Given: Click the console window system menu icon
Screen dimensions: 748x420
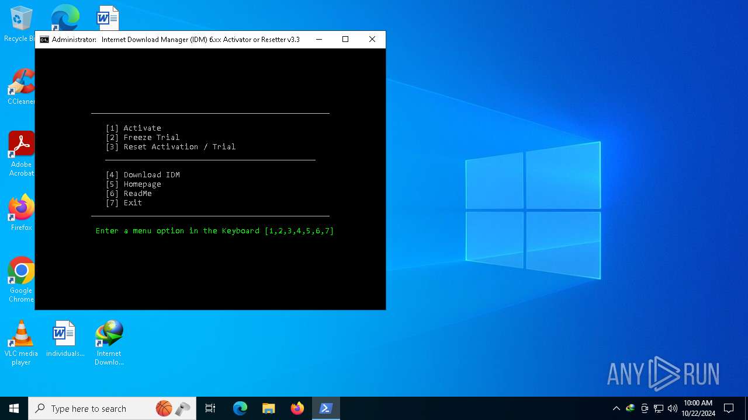Looking at the screenshot, I should (44, 40).
